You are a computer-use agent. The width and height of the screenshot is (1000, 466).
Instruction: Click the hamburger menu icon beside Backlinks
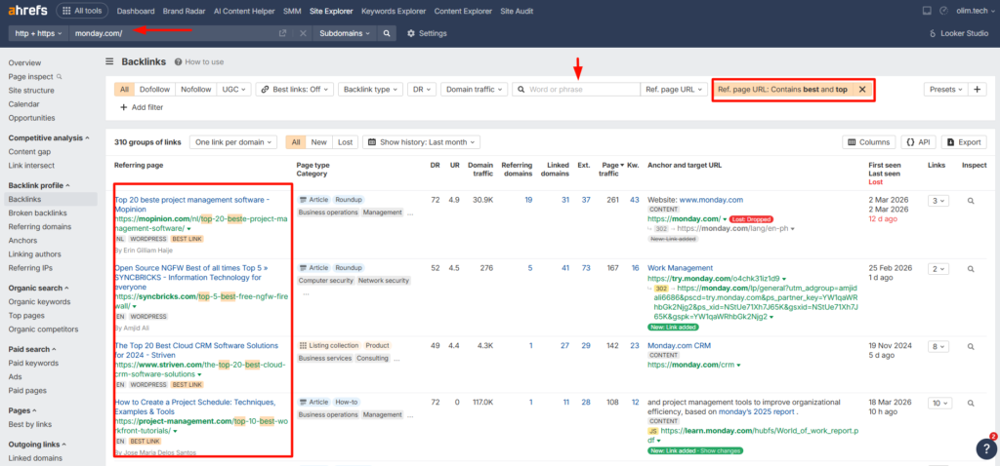click(x=110, y=61)
